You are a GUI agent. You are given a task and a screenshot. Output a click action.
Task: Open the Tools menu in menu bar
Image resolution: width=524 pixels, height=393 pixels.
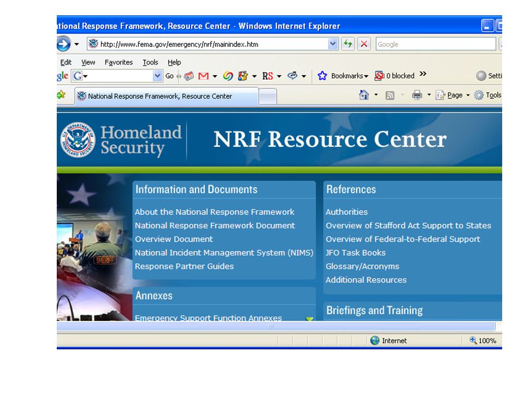151,62
